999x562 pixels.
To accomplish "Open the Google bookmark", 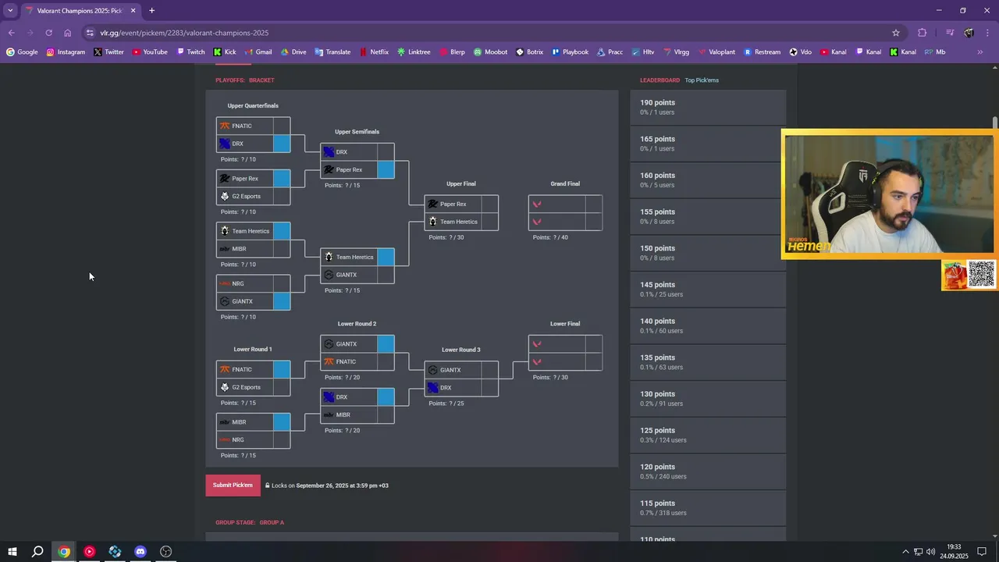I will [x=22, y=52].
